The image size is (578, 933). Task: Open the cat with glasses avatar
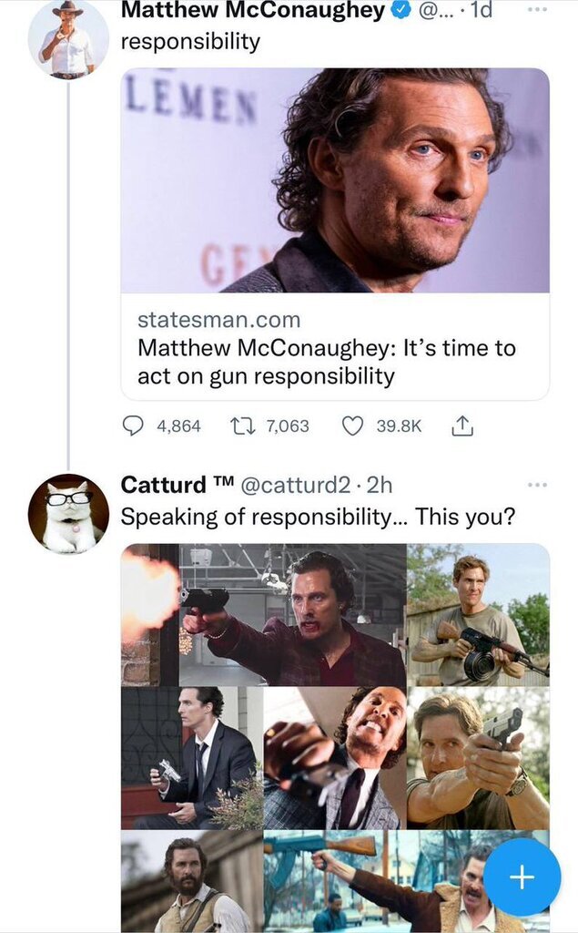(x=68, y=514)
